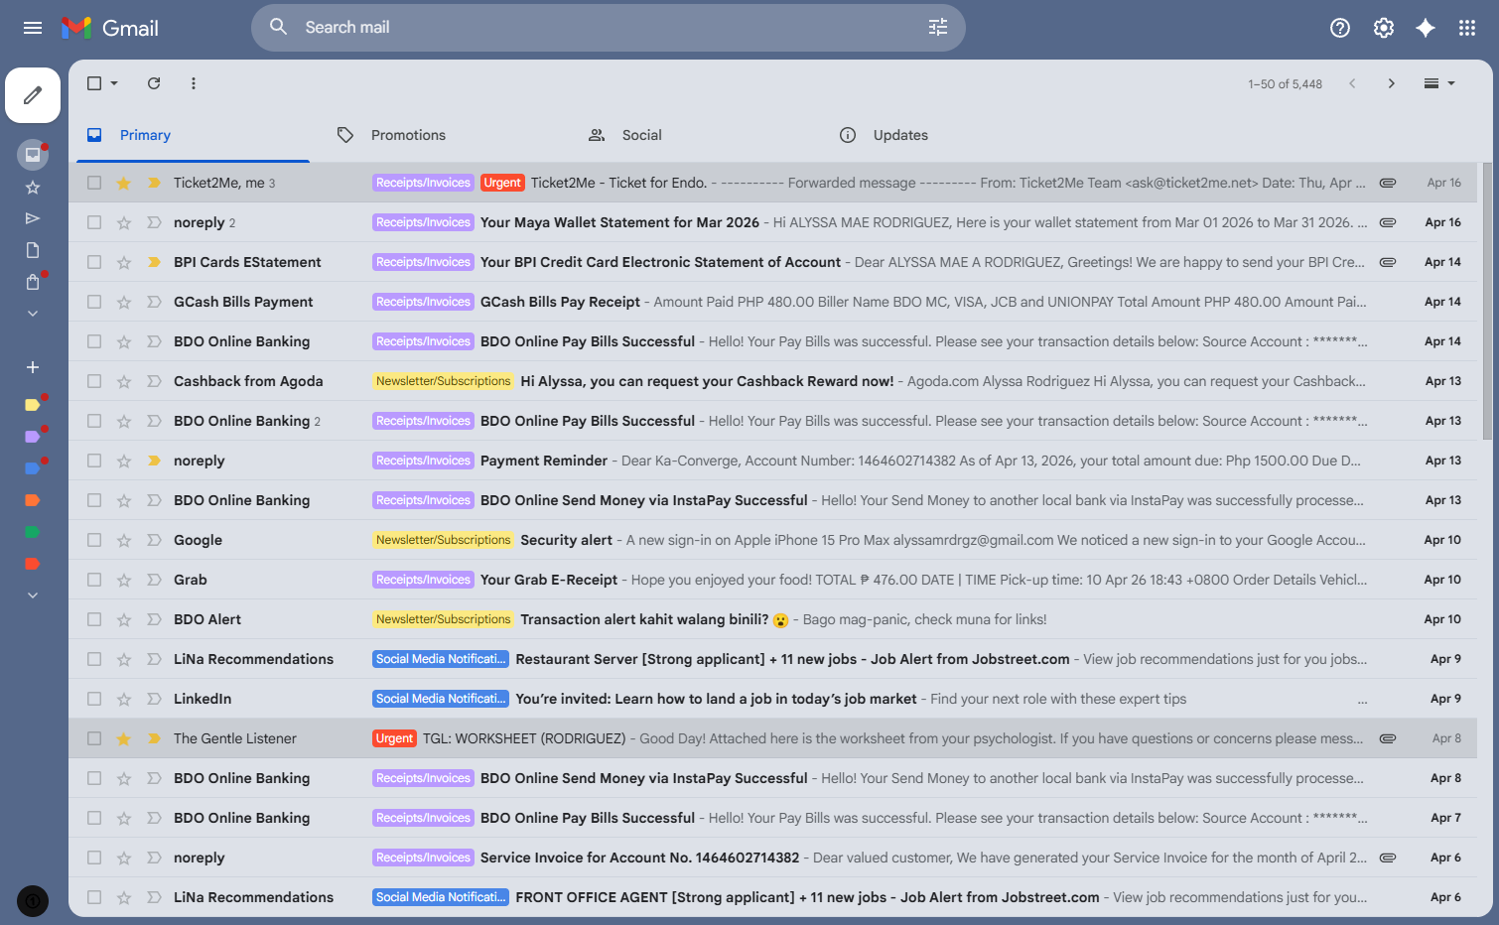Open the Google apps grid

[1467, 28]
